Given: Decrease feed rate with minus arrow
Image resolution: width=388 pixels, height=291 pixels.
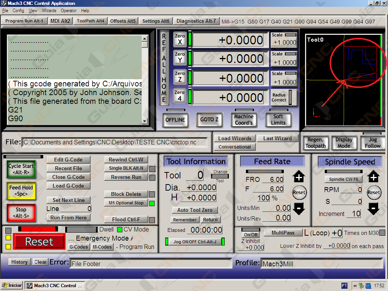Looking at the screenshot, I should [299, 208].
